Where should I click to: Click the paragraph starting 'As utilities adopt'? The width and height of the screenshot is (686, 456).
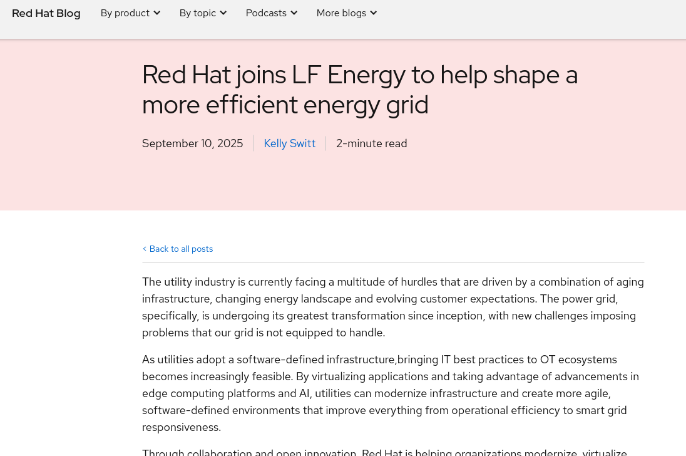pos(391,393)
